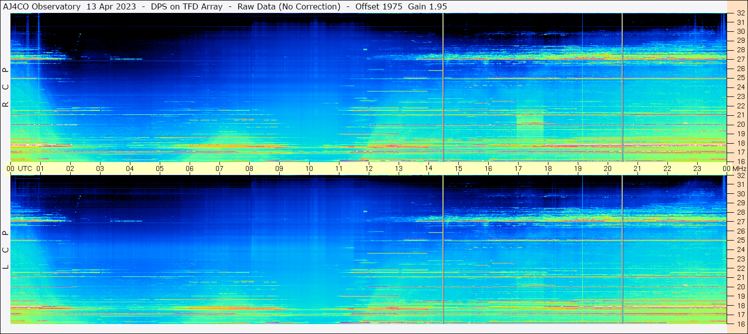
Task: Click the 23 hour tick on time axis
Action: (x=697, y=168)
